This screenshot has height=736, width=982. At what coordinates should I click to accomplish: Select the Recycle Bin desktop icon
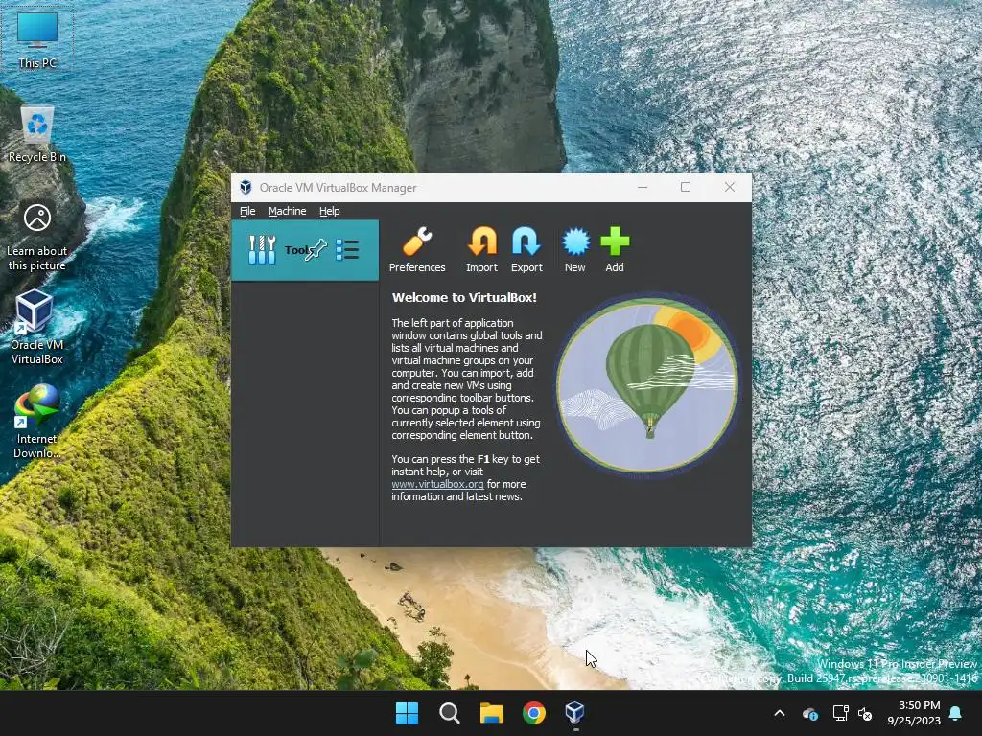tap(37, 134)
